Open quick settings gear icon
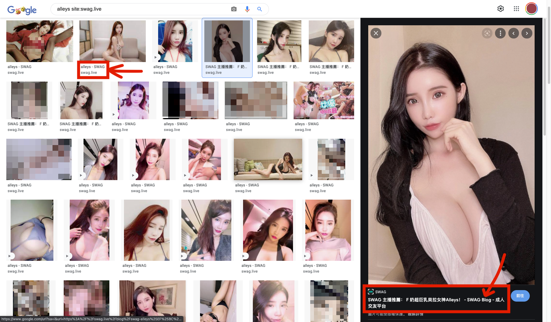The image size is (551, 322). (500, 9)
